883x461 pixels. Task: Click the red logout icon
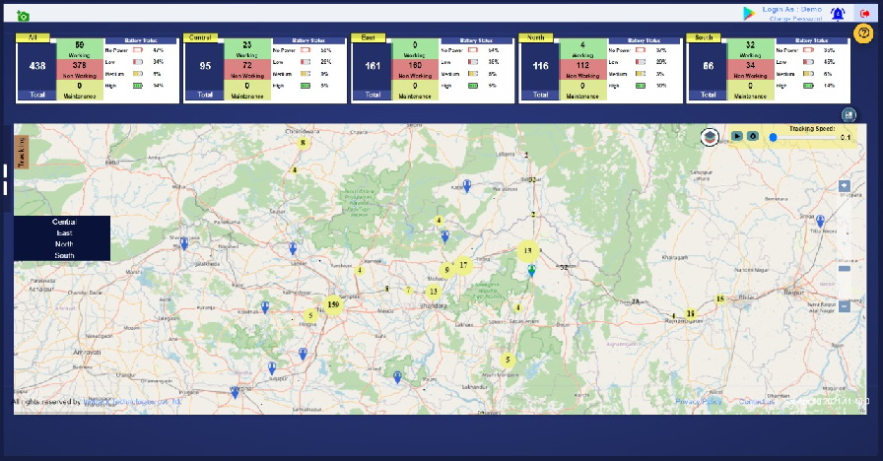pyautogui.click(x=865, y=14)
